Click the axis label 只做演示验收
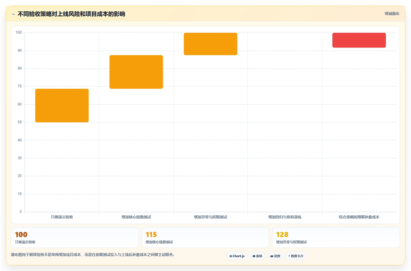This screenshot has height=271, width=411. pos(62,217)
